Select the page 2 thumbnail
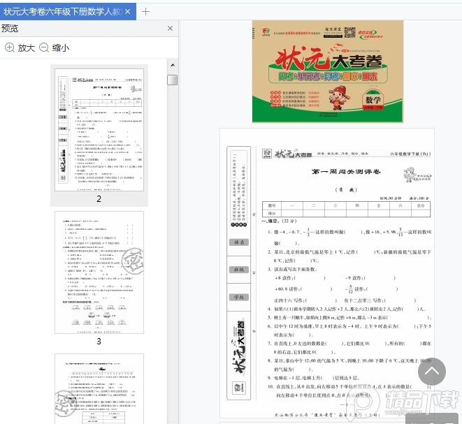Viewport: 462px width, 424px height. [99, 130]
